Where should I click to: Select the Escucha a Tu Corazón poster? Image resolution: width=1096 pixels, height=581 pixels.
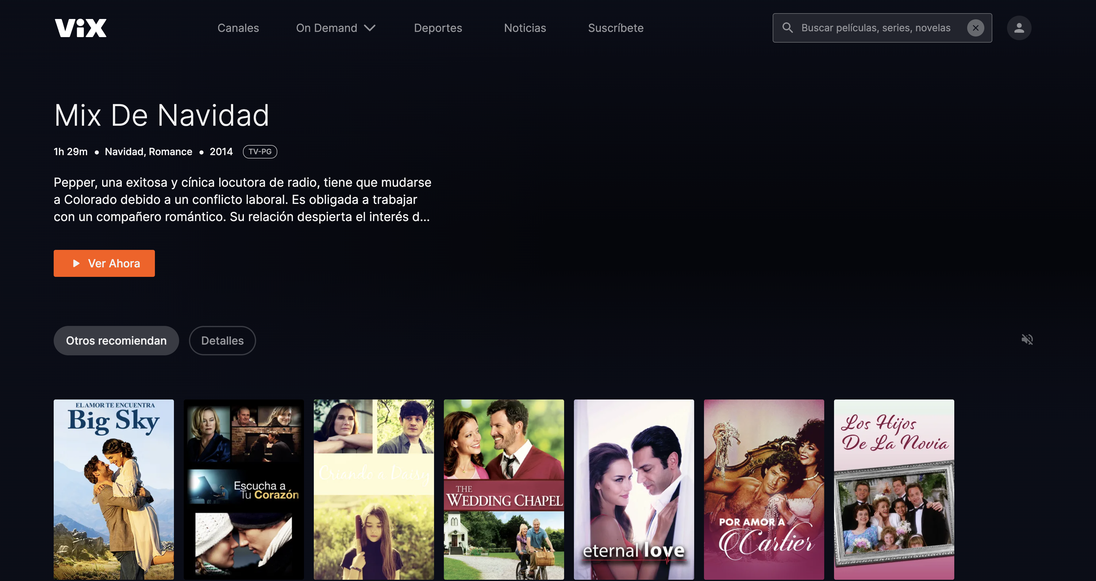tap(244, 489)
